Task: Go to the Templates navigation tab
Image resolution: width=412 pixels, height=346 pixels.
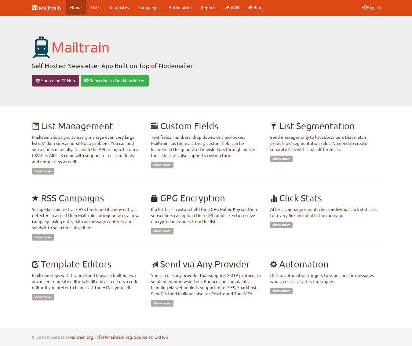Action: [119, 8]
